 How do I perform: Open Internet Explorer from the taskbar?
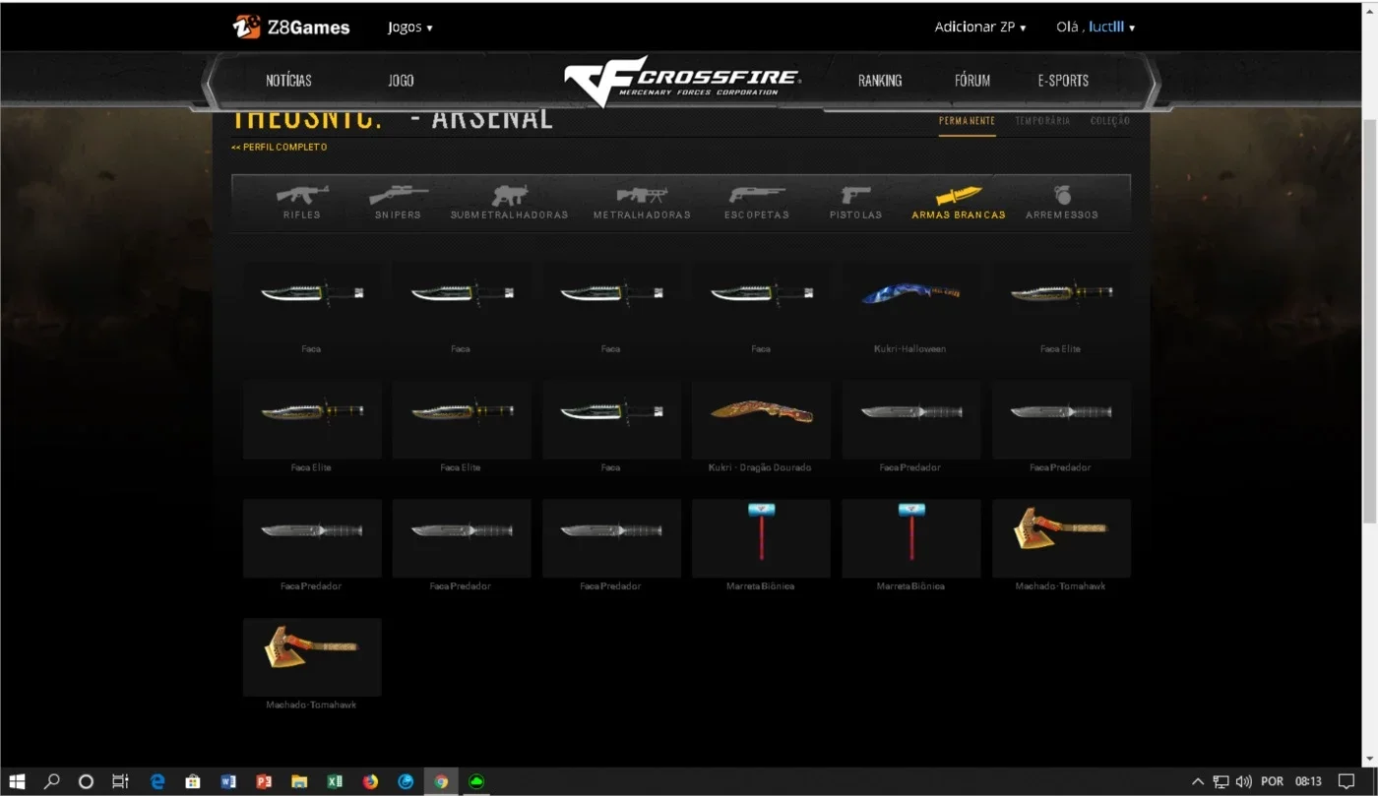point(406,782)
